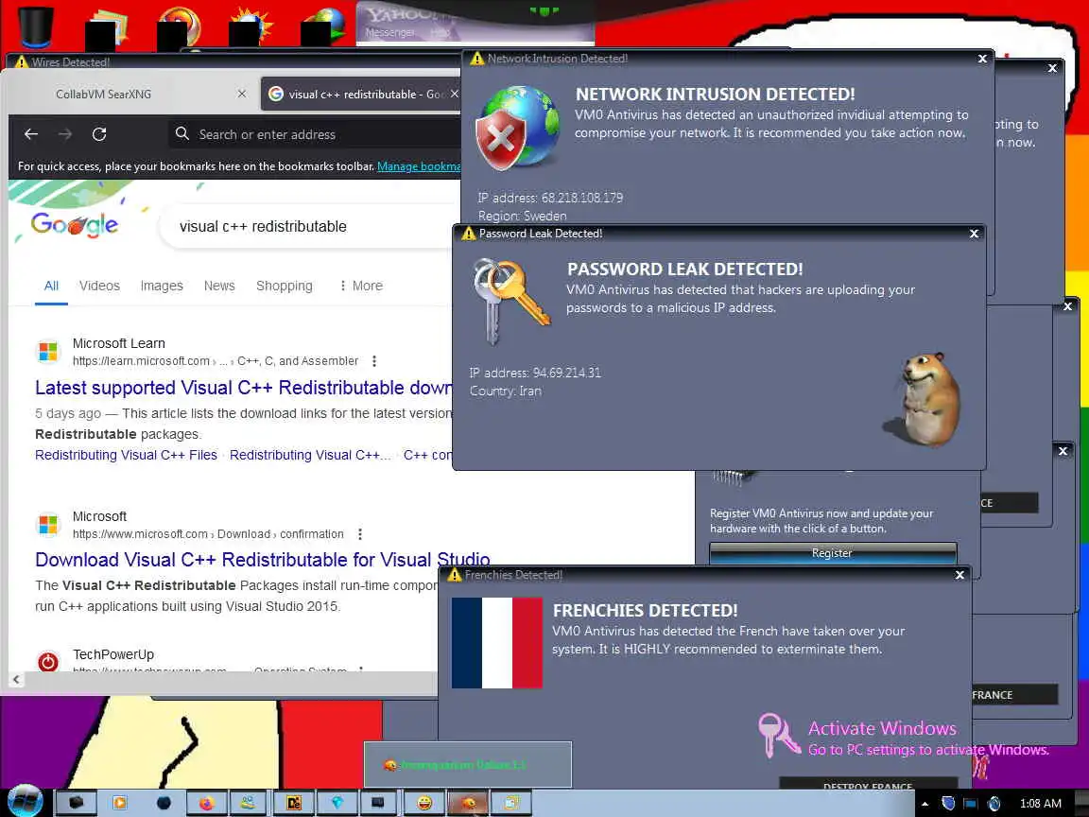This screenshot has width=1089, height=817.
Task: Switch to Images results
Action: 162,286
